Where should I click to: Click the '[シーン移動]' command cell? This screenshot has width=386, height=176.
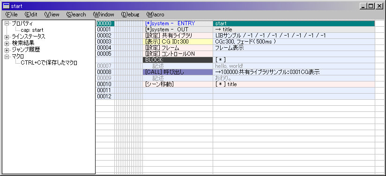pyautogui.click(x=178, y=84)
